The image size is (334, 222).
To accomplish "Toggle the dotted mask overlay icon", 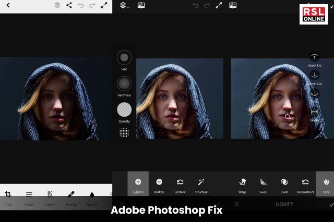I will point(124,133).
